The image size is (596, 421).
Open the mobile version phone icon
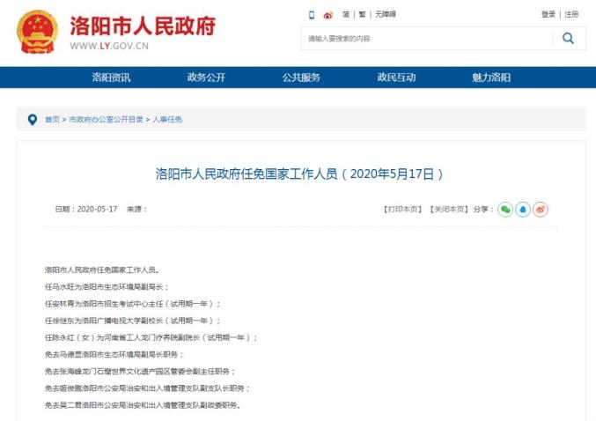[312, 15]
